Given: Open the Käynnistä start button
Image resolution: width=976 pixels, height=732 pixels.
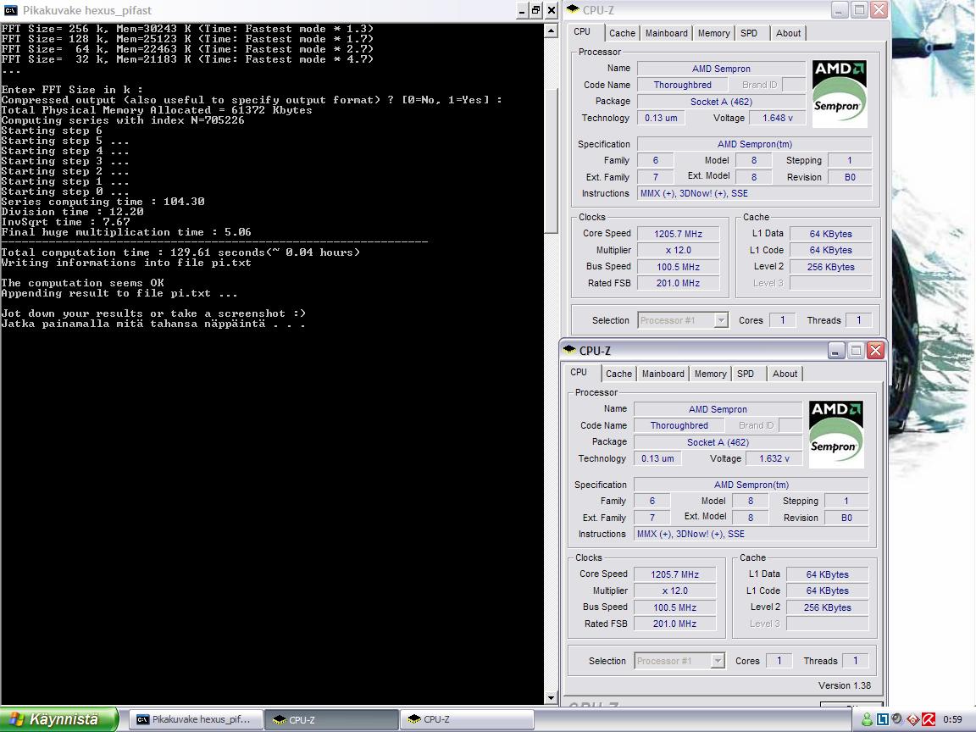Looking at the screenshot, I should pyautogui.click(x=58, y=719).
